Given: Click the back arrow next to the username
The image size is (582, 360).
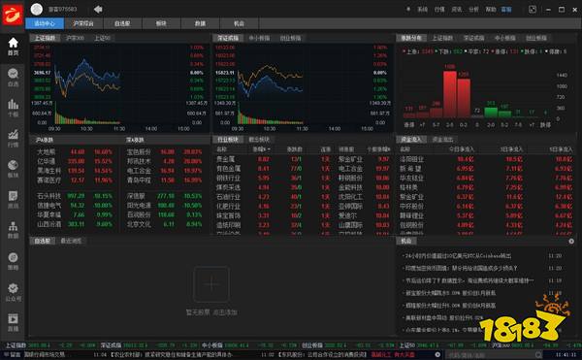Looking at the screenshot, I should [98, 10].
